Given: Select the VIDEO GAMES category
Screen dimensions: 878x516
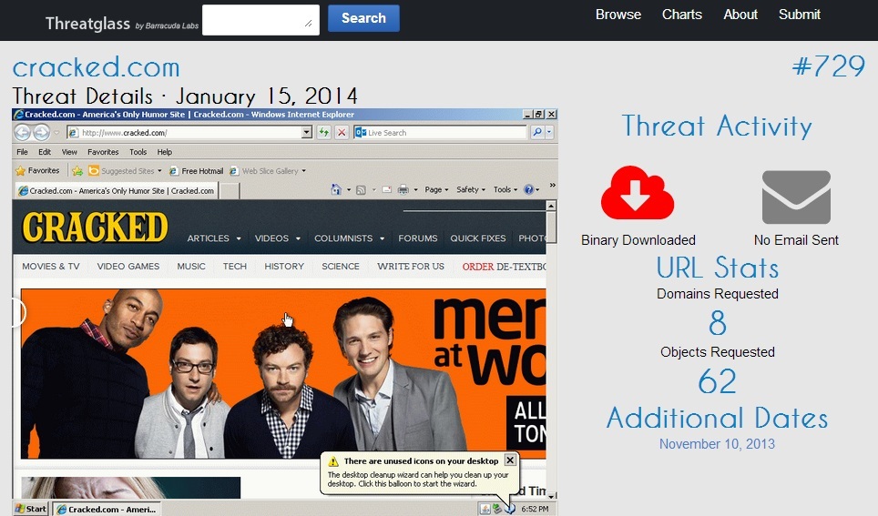Looking at the screenshot, I should (x=128, y=267).
